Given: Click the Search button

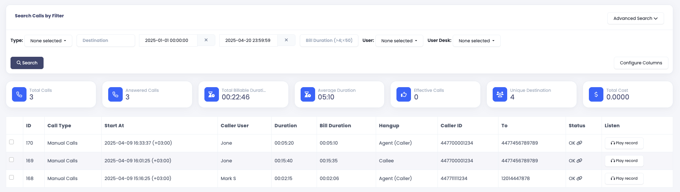Looking at the screenshot, I should click(x=27, y=63).
